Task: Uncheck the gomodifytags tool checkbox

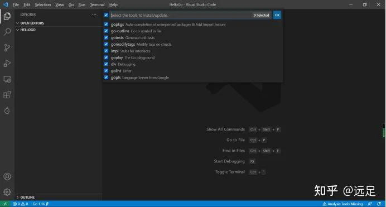Action: point(106,44)
